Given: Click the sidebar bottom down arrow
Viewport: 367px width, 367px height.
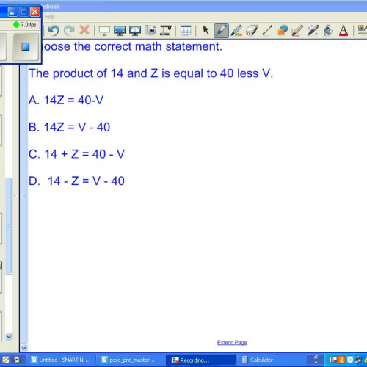Looking at the screenshot, I should (23, 348).
